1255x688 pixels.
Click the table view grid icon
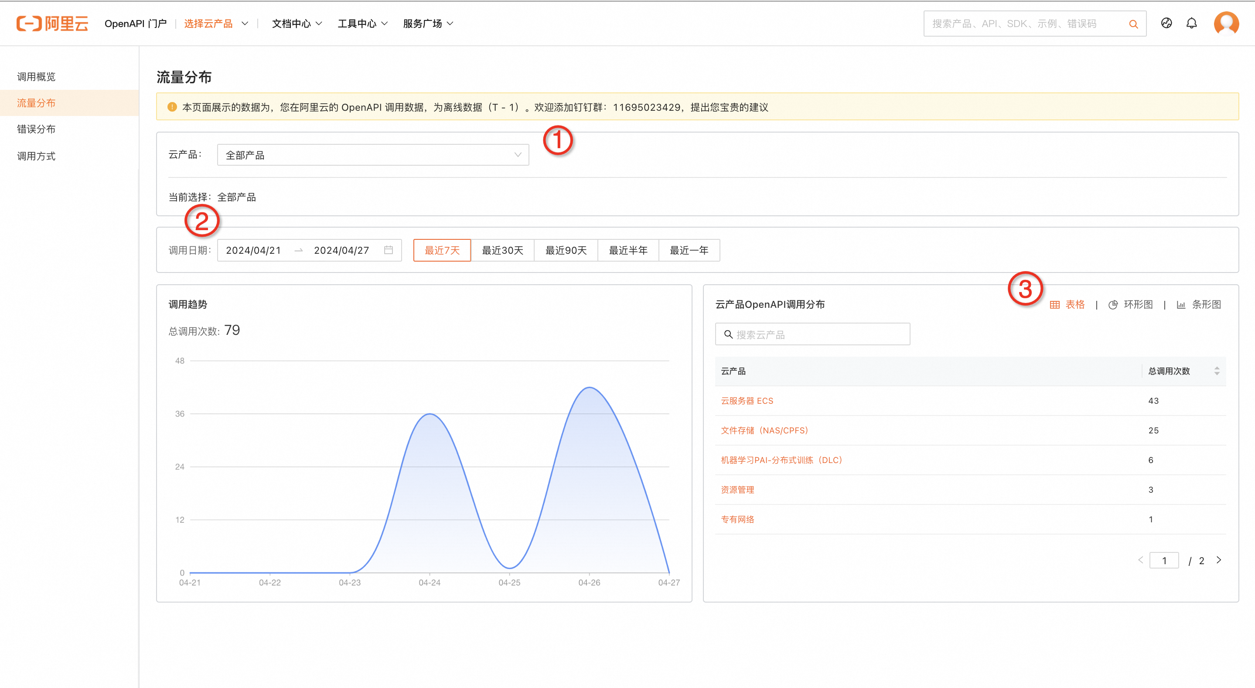[1055, 305]
